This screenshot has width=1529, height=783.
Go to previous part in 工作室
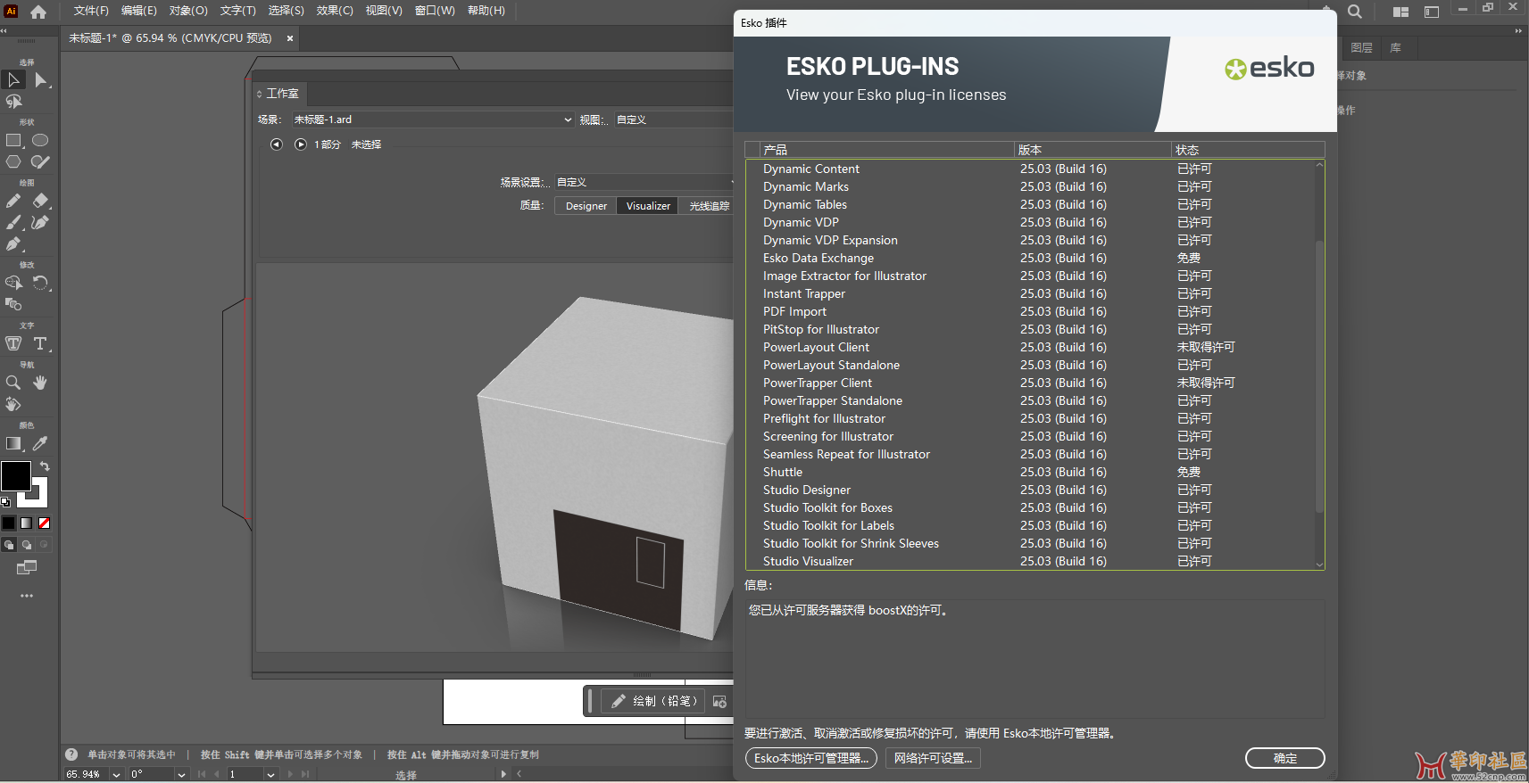[277, 144]
